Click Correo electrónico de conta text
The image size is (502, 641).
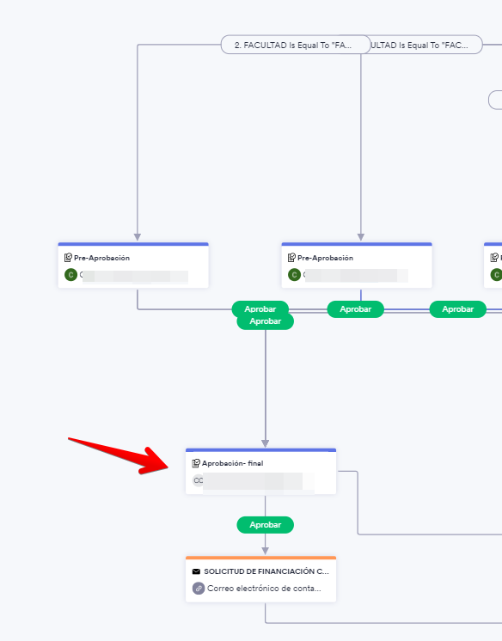point(264,589)
